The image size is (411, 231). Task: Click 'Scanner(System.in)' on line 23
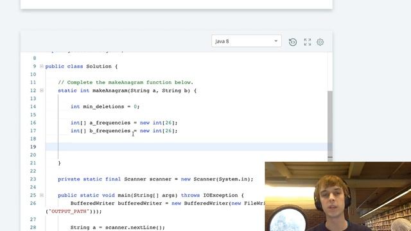pyautogui.click(x=222, y=179)
